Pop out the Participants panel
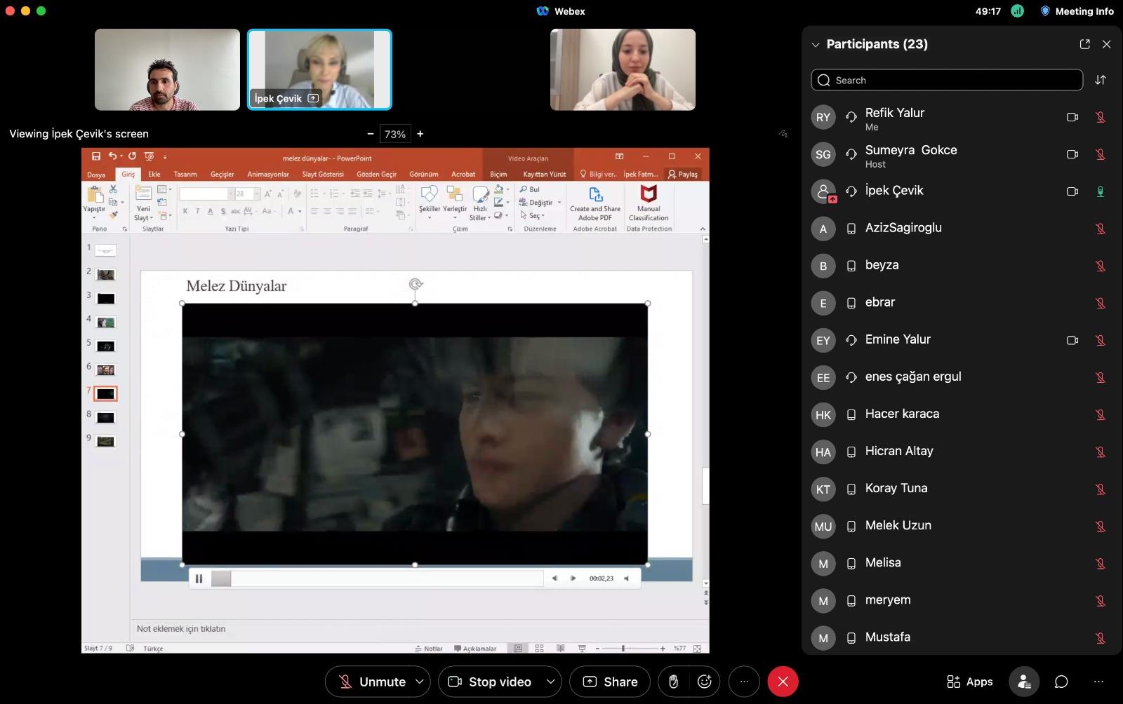The height and width of the screenshot is (704, 1123). (x=1085, y=44)
